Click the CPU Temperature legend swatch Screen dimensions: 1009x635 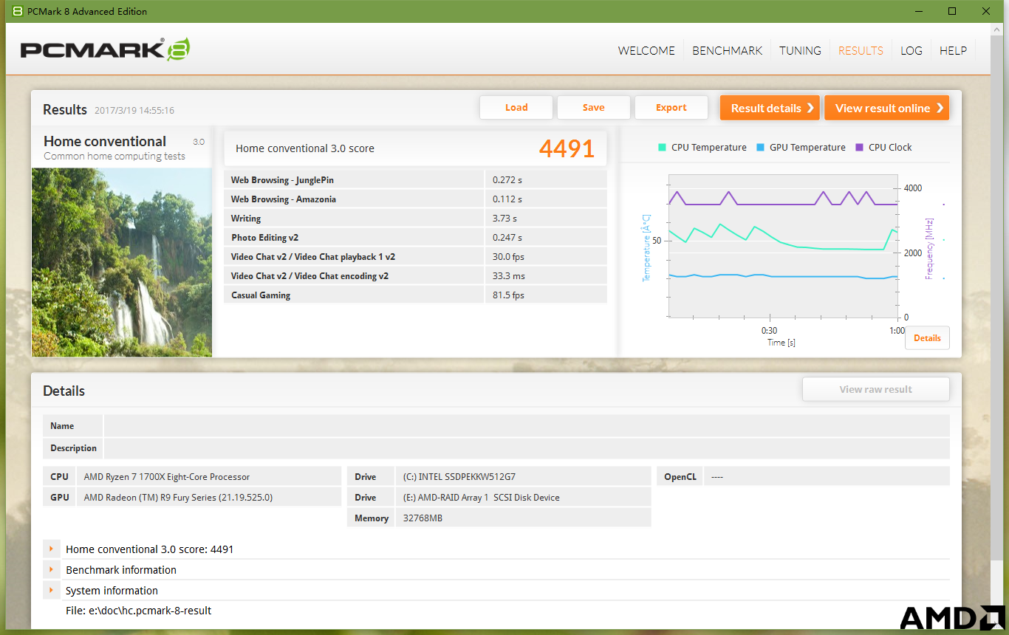[x=662, y=148]
